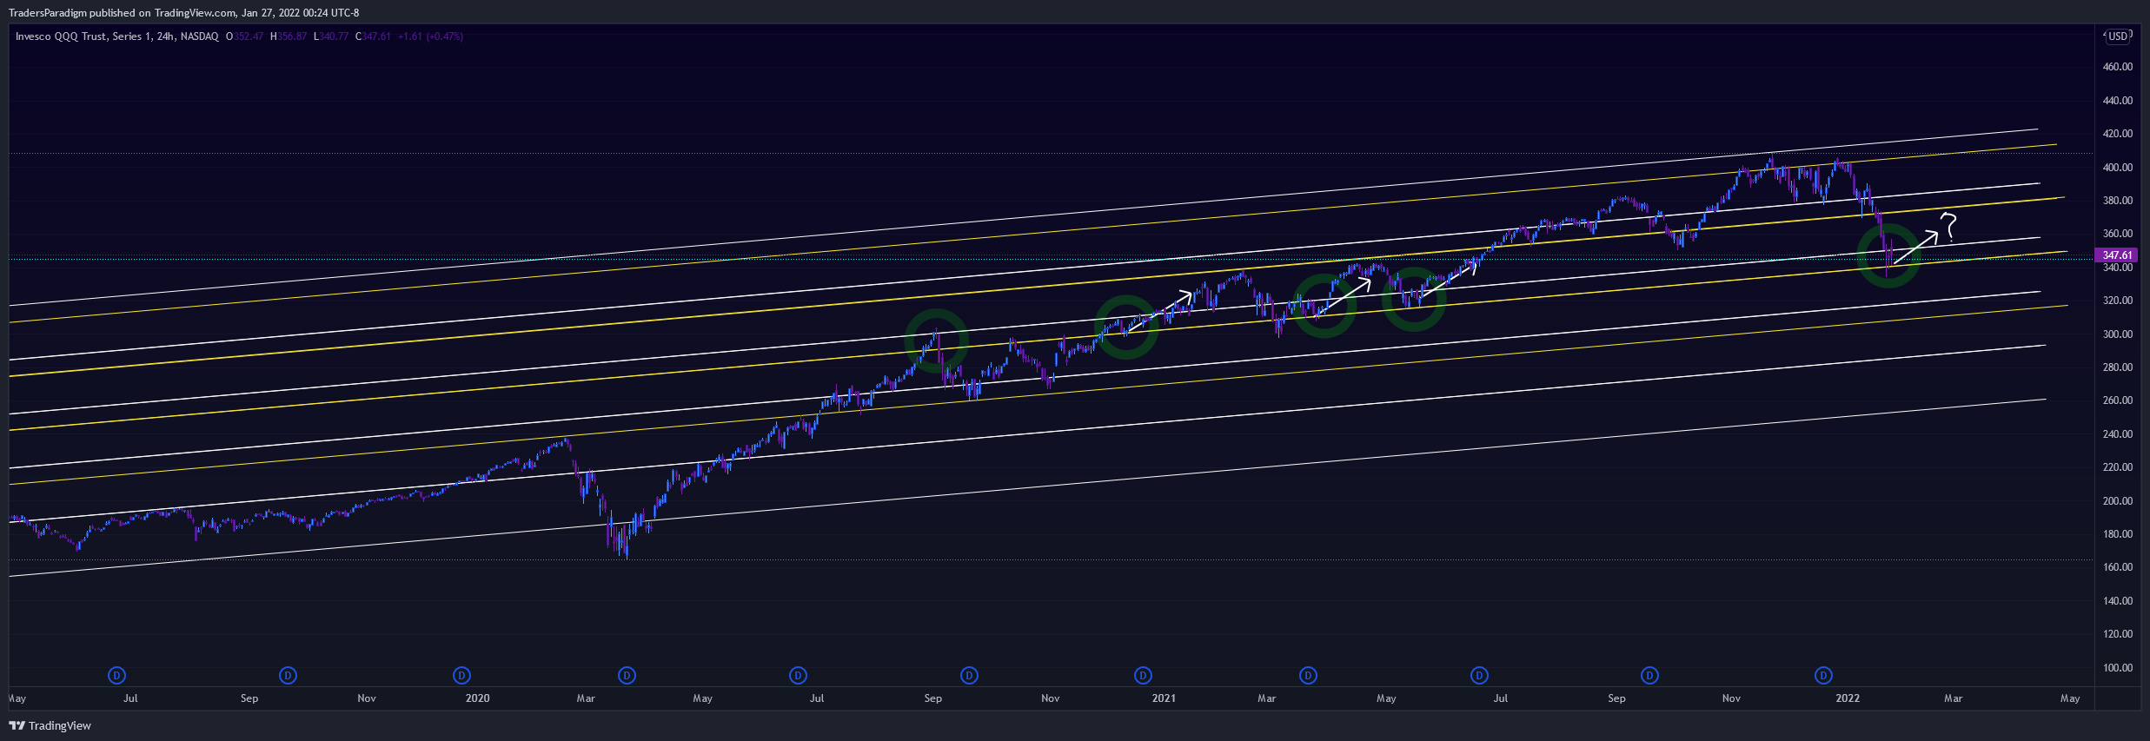Click the current price label 347.61

pyautogui.click(x=2117, y=255)
